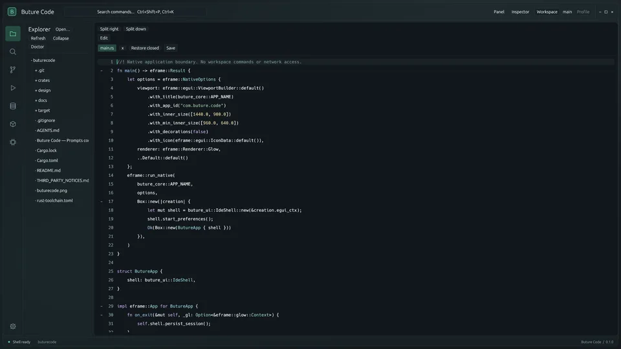Viewport: 621px width, 349px height.
Task: Open rust-toolchain.toml file
Action: click(x=54, y=200)
